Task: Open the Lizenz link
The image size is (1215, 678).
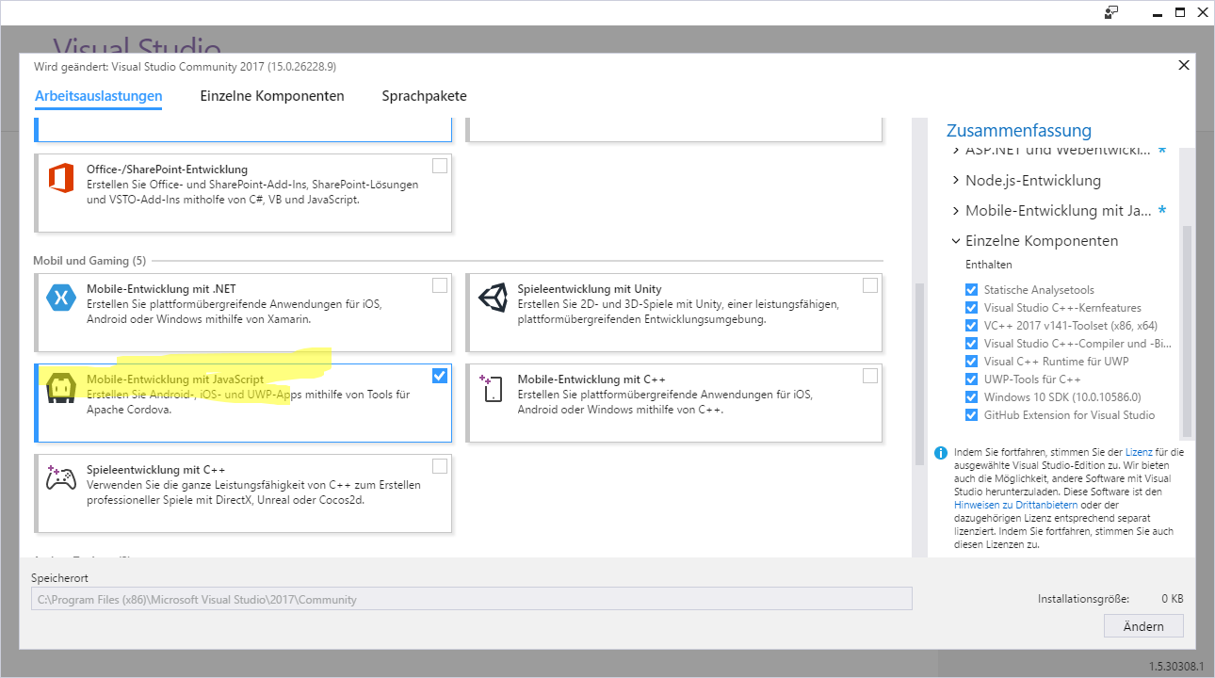Action: [x=1138, y=453]
